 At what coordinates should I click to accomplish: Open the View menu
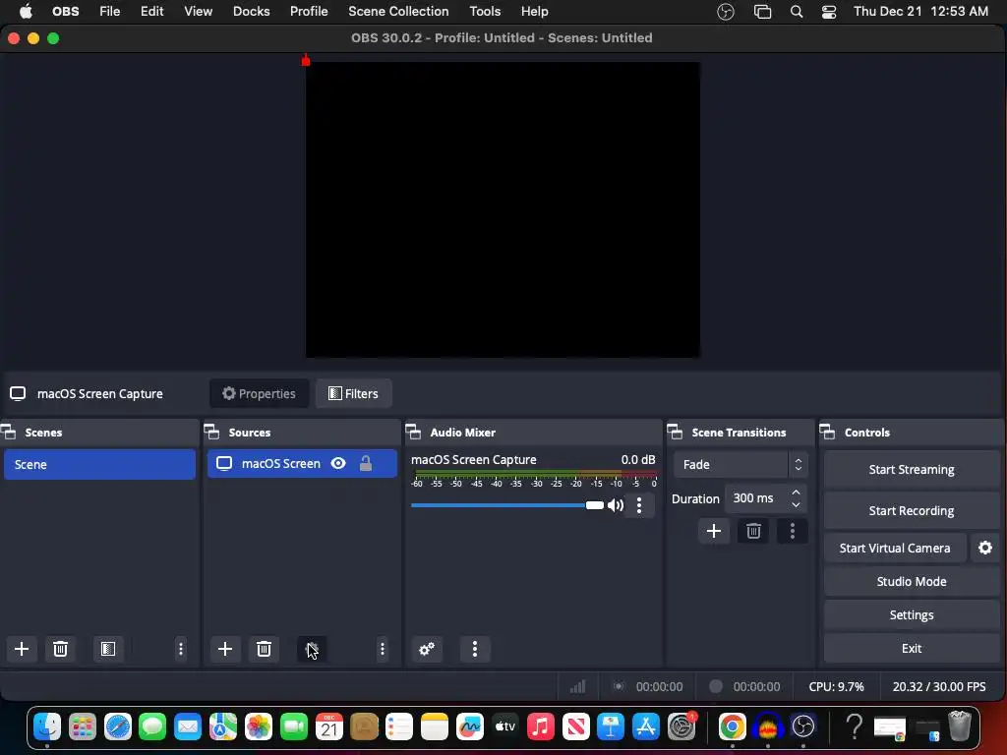click(x=199, y=12)
